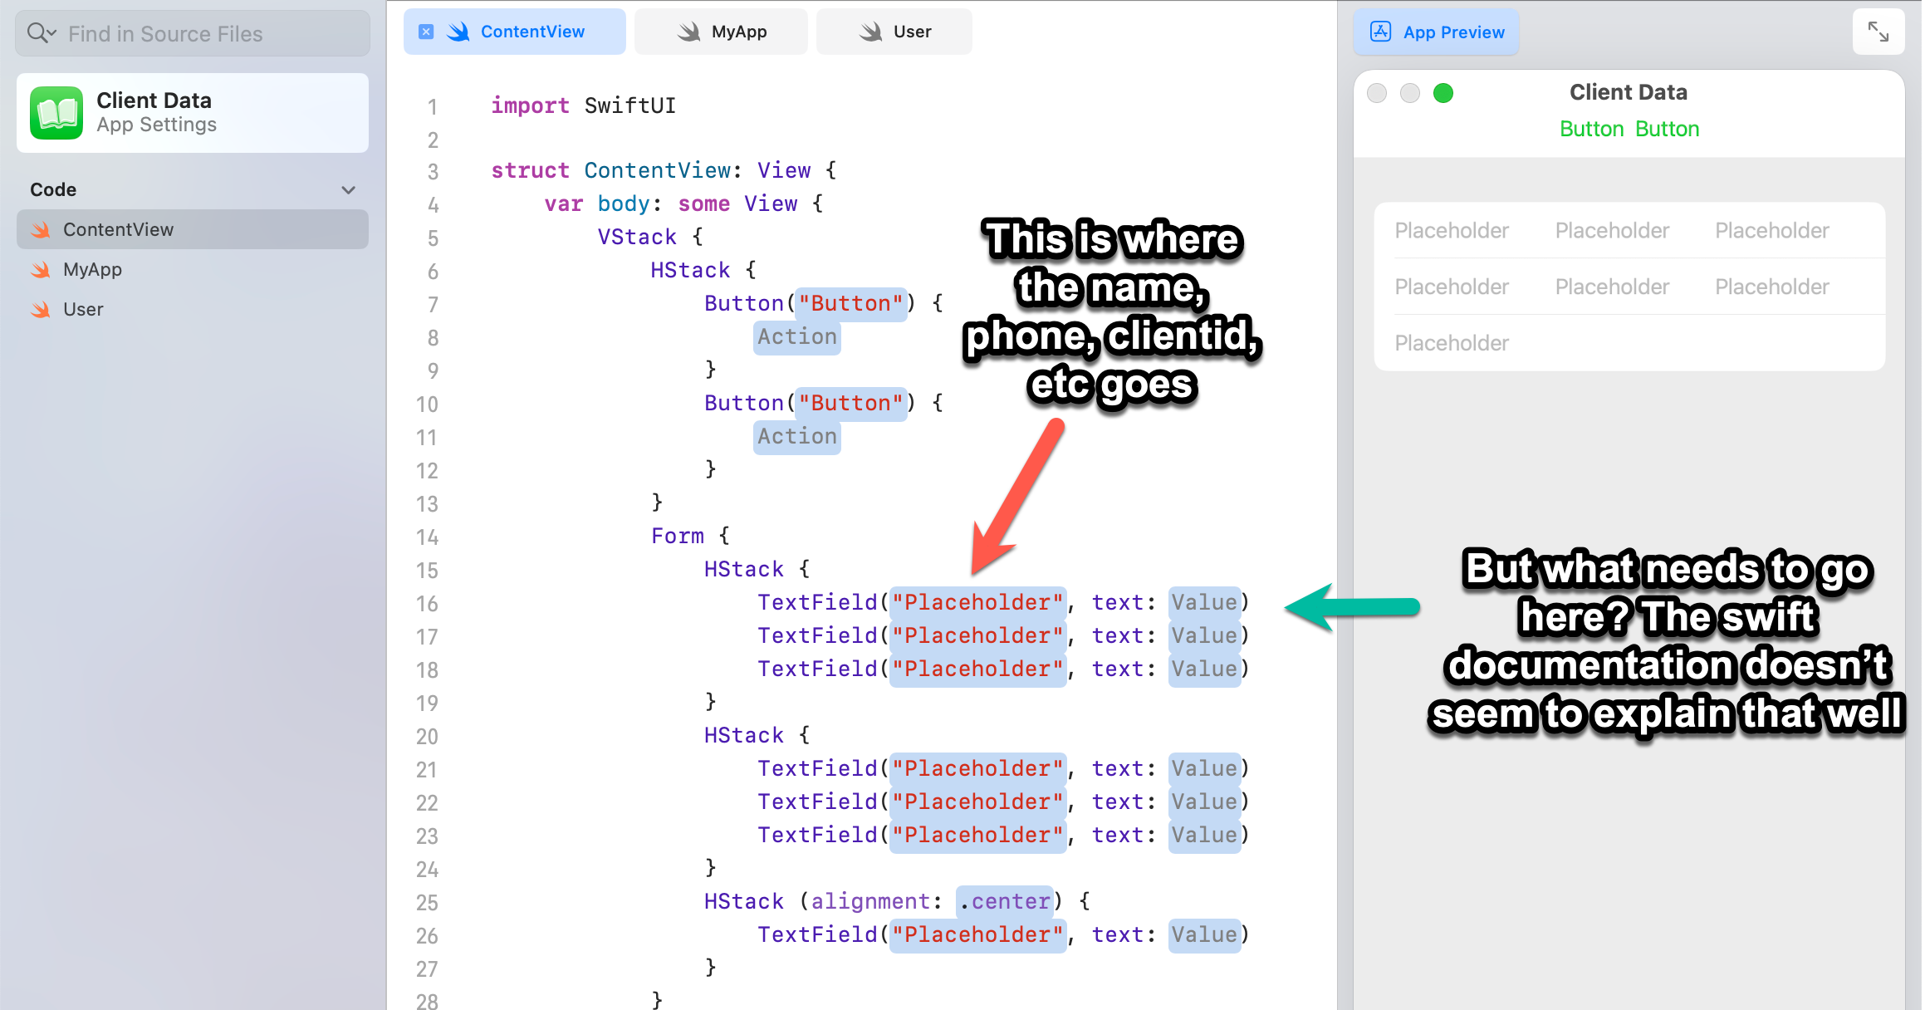This screenshot has width=1925, height=1010.
Task: Click the first green Button in the preview
Action: click(1591, 129)
